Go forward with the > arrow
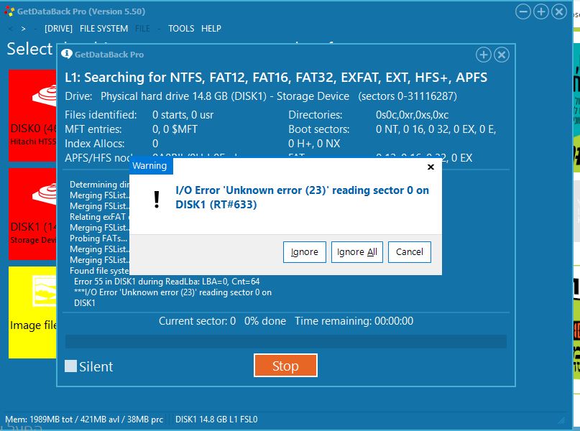Screen dimensions: 580x431 click(x=23, y=29)
